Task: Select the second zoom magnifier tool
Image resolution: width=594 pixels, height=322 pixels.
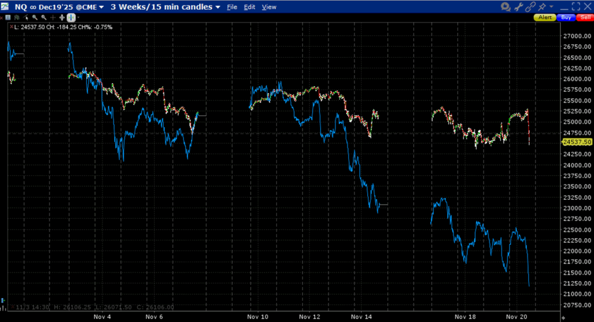Action: point(44,18)
